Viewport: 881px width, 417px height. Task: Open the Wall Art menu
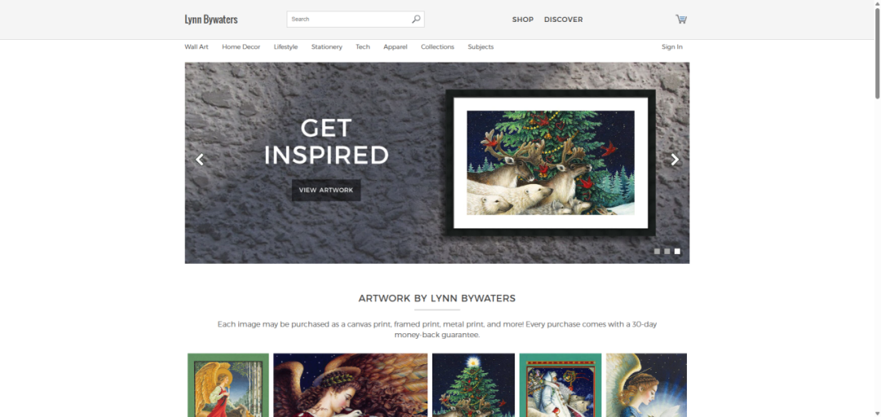click(196, 47)
